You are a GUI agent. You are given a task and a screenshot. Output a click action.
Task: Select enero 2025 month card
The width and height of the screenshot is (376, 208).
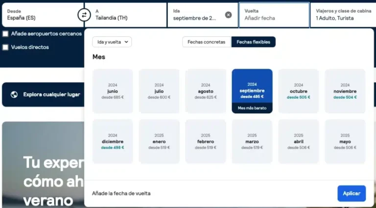[x=159, y=141]
